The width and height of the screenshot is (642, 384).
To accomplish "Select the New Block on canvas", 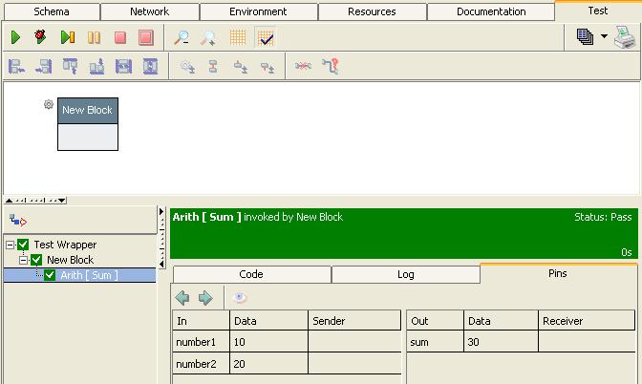I will pyautogui.click(x=87, y=123).
